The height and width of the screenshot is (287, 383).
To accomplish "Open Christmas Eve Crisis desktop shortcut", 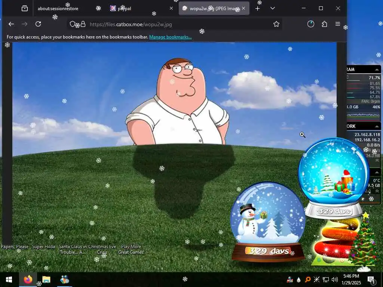I will pos(102,249).
